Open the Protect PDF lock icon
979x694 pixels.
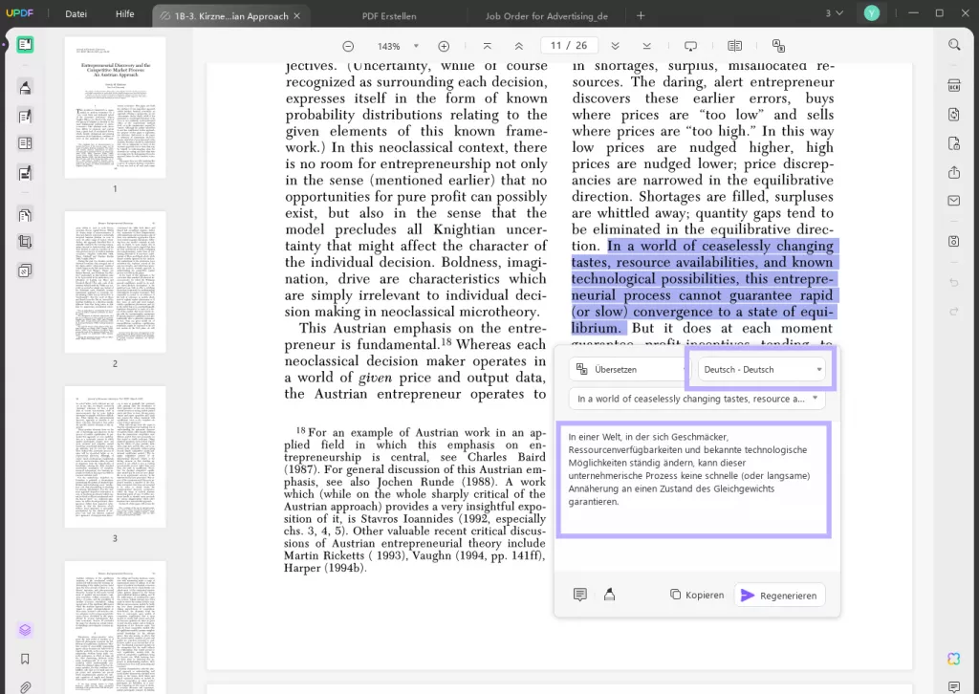[x=954, y=143]
